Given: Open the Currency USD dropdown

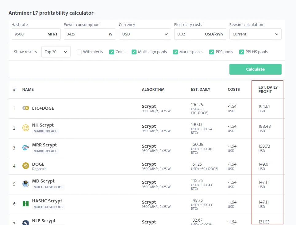Looking at the screenshot, I should (x=145, y=34).
